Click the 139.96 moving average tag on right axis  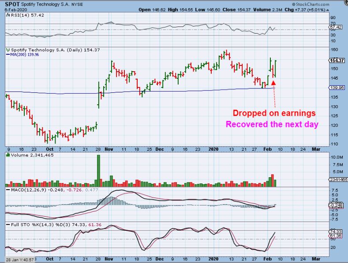(x=337, y=88)
